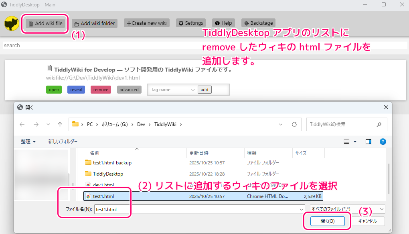Click the magnifier in the TiddlyWiki search box

(379, 124)
